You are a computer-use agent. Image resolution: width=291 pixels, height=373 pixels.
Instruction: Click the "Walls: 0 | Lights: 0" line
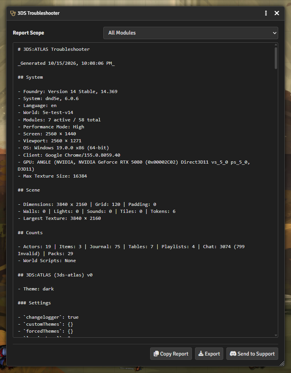[x=97, y=211]
